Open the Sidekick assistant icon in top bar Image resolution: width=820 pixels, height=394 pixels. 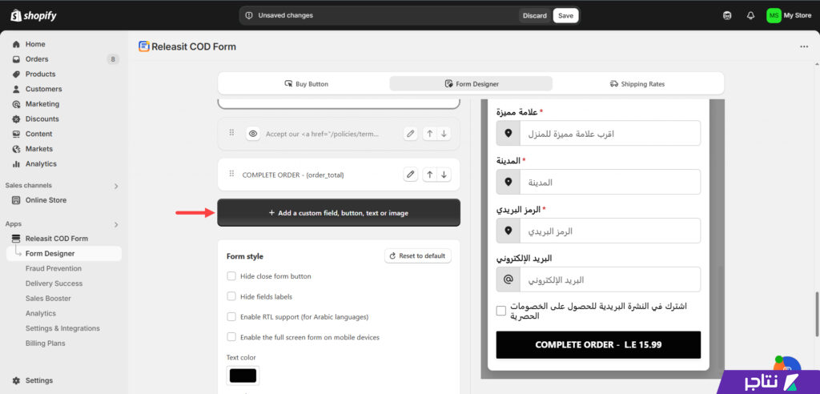point(727,16)
